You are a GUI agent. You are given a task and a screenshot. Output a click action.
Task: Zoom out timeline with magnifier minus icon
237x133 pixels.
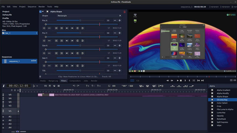pyautogui.click(x=93, y=86)
